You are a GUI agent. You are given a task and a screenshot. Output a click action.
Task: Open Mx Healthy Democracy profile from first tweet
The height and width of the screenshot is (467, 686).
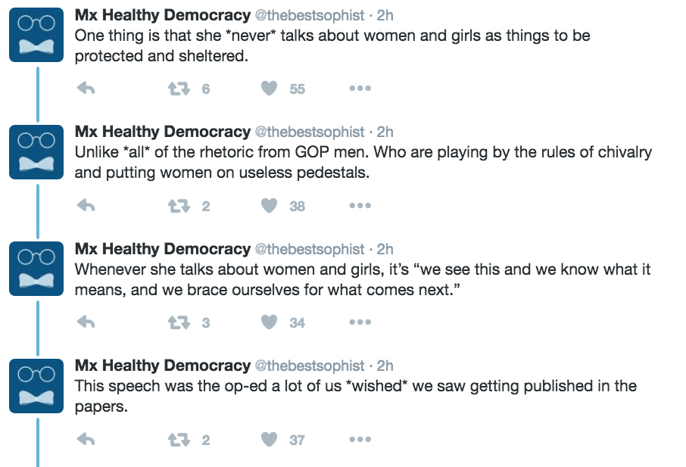pyautogui.click(x=162, y=15)
